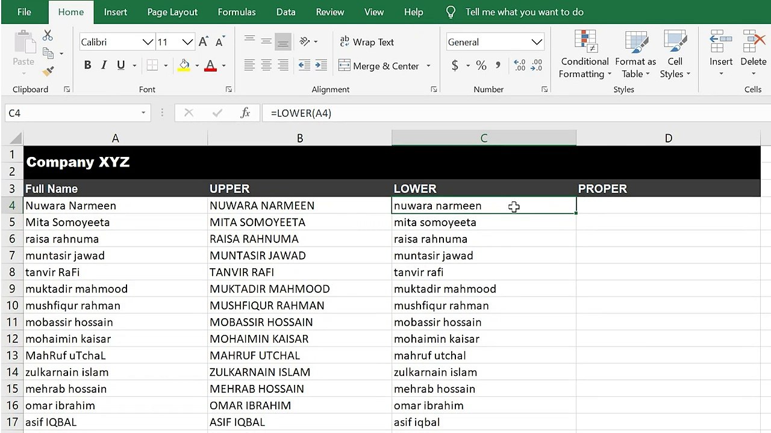Select Bottom Align icon
This screenshot has height=433, width=771.
coord(283,41)
